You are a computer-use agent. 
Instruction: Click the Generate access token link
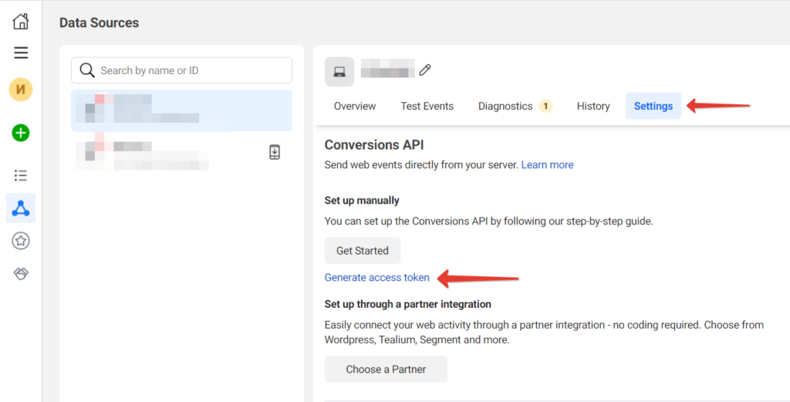377,278
